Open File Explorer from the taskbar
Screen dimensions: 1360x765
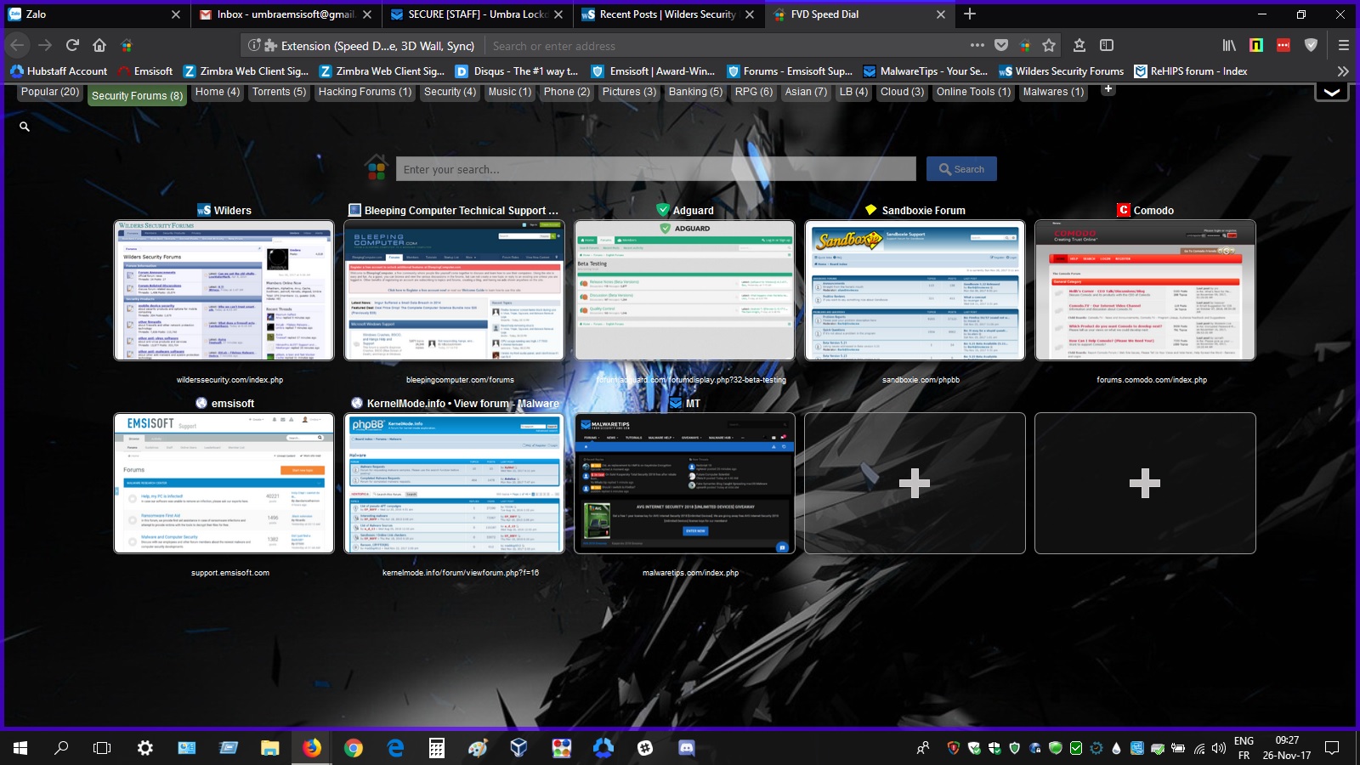point(270,748)
